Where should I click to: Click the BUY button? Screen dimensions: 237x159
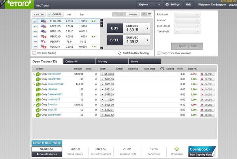click(115, 28)
